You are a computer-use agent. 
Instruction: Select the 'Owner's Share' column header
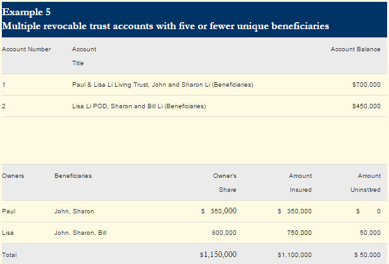(227, 182)
